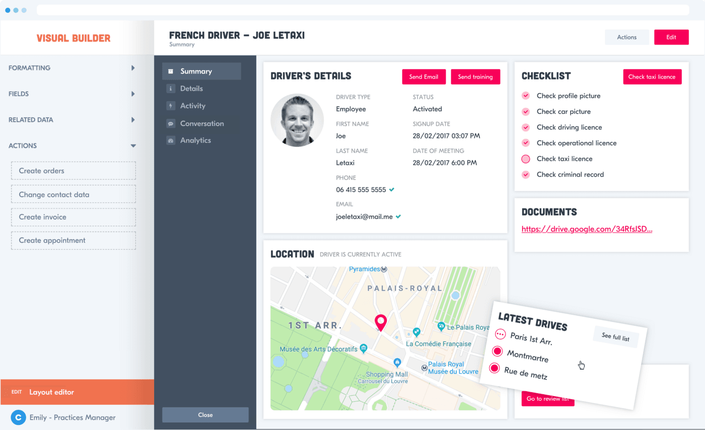Click the Employee driver type value
Viewport: 705px width, 430px height.
pos(351,109)
